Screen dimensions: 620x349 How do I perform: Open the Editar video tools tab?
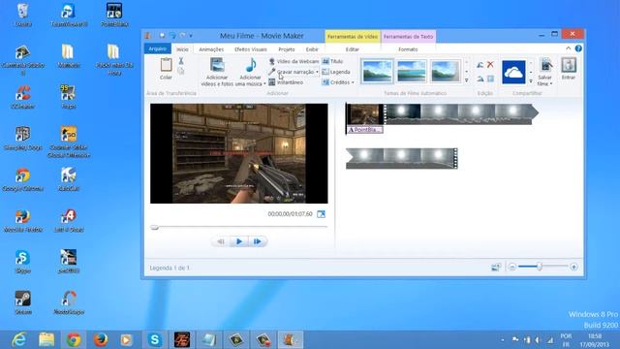pos(353,49)
